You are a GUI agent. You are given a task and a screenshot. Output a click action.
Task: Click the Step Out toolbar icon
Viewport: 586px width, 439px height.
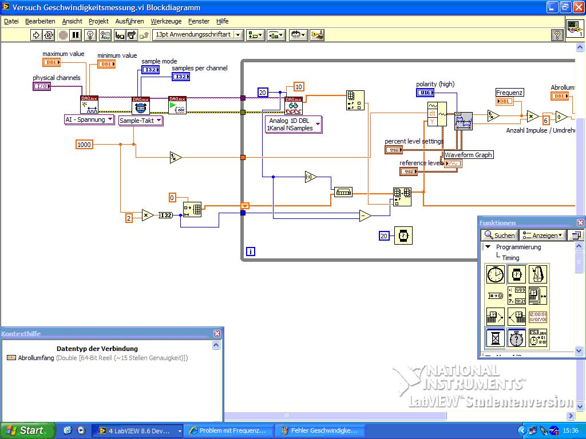(144, 35)
